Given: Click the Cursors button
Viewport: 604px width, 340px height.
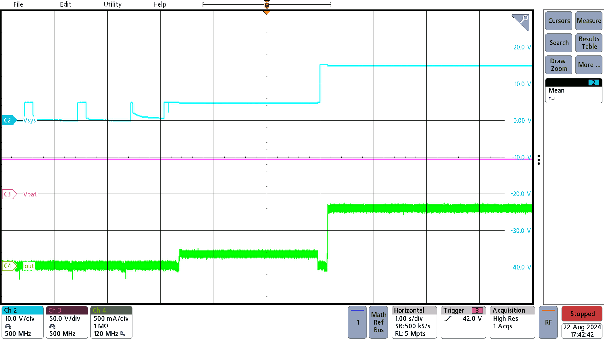Looking at the screenshot, I should point(559,21).
